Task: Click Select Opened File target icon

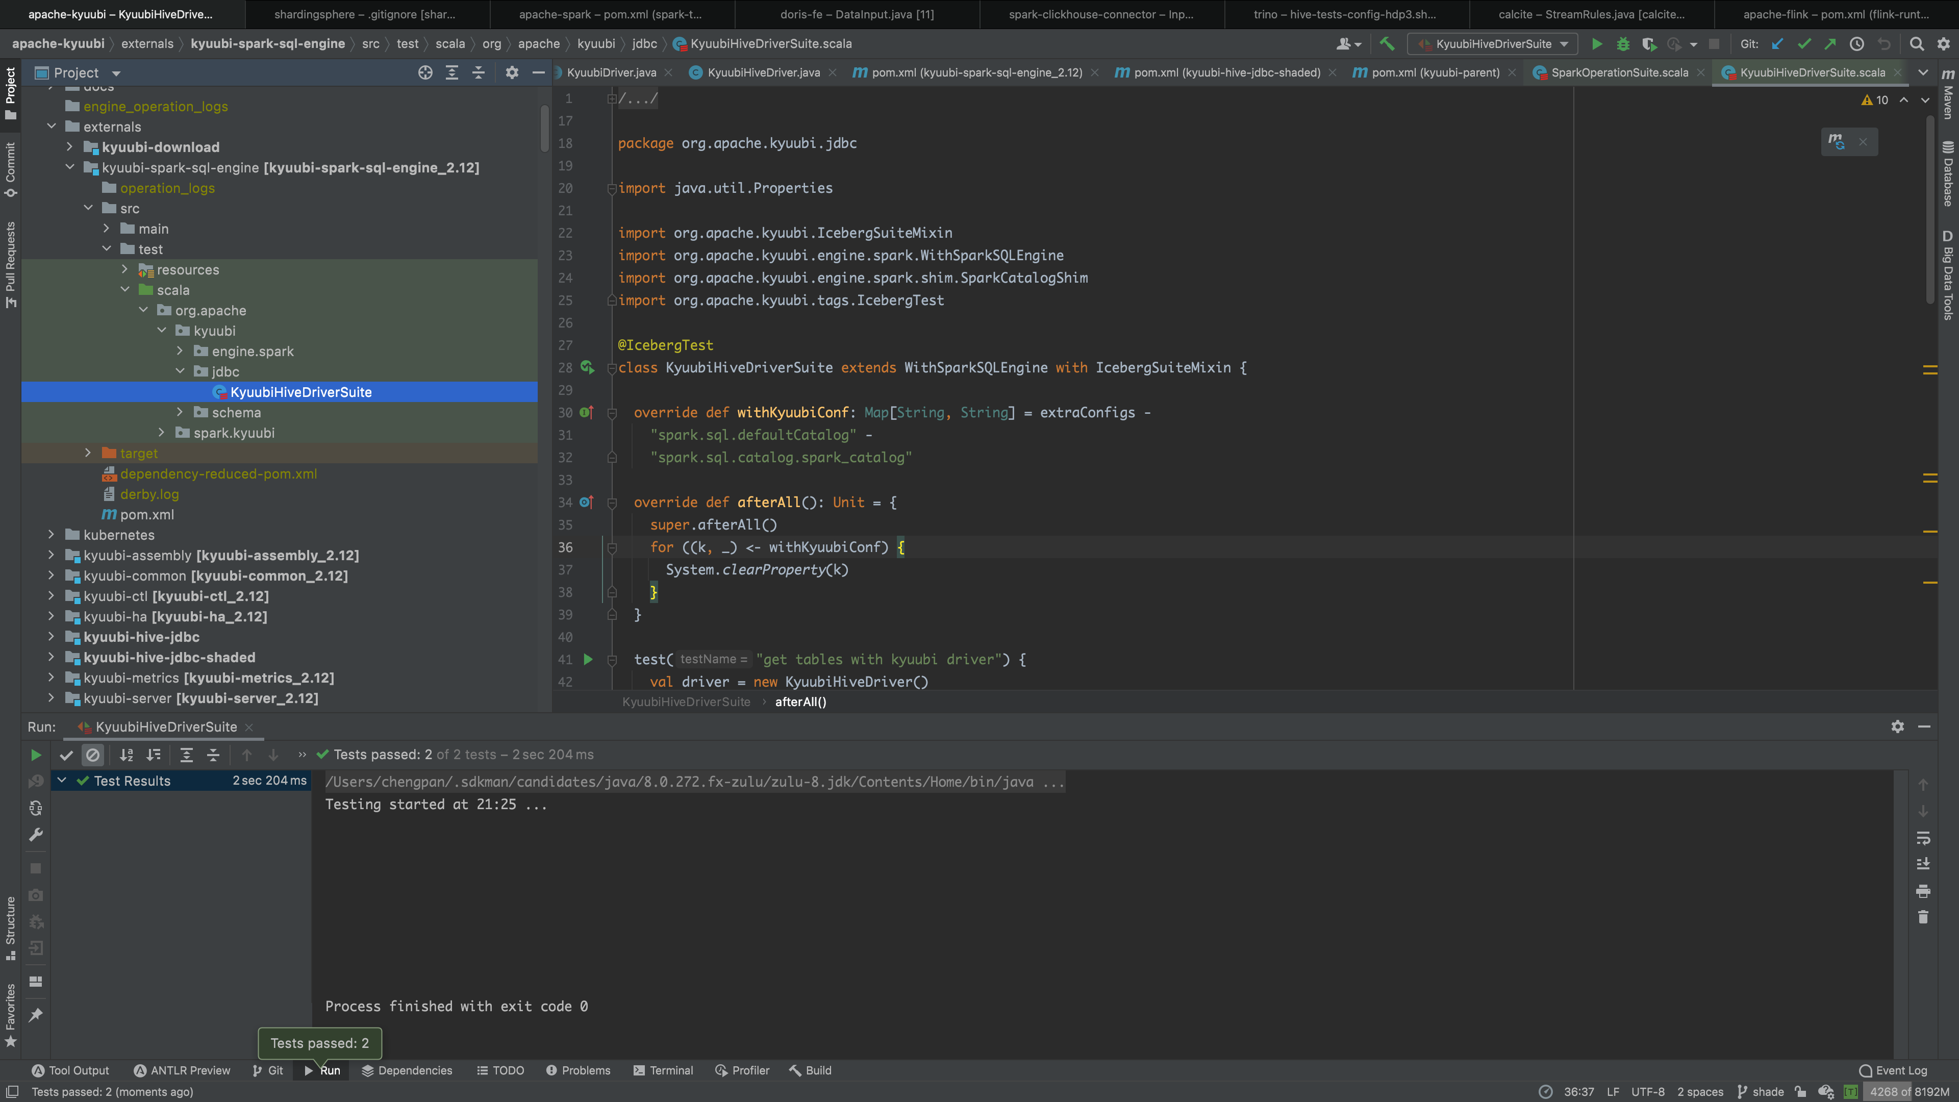Action: [x=425, y=73]
